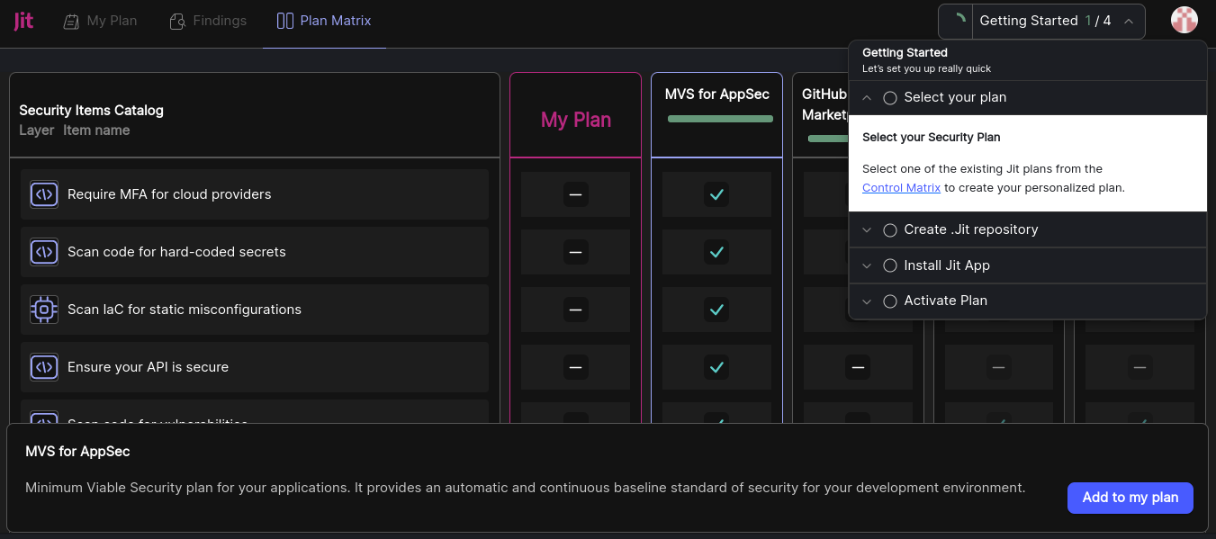The width and height of the screenshot is (1216, 539).
Task: Select Scan code for hard-coded secrets row
Action: 255,252
